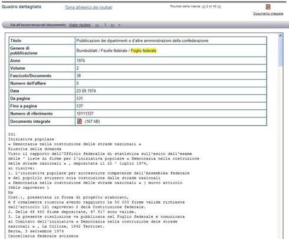
Task: Click the reference number 10111337
Action: click(x=85, y=113)
